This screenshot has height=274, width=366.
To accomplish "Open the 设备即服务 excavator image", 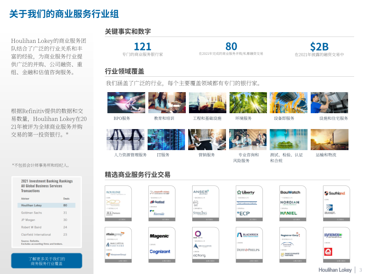I will [288, 102].
